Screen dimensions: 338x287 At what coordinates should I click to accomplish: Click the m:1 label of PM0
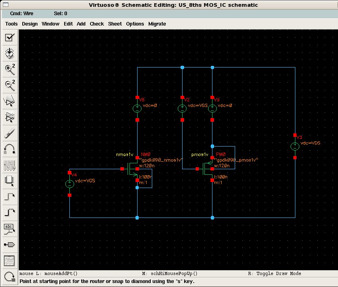click(x=218, y=182)
